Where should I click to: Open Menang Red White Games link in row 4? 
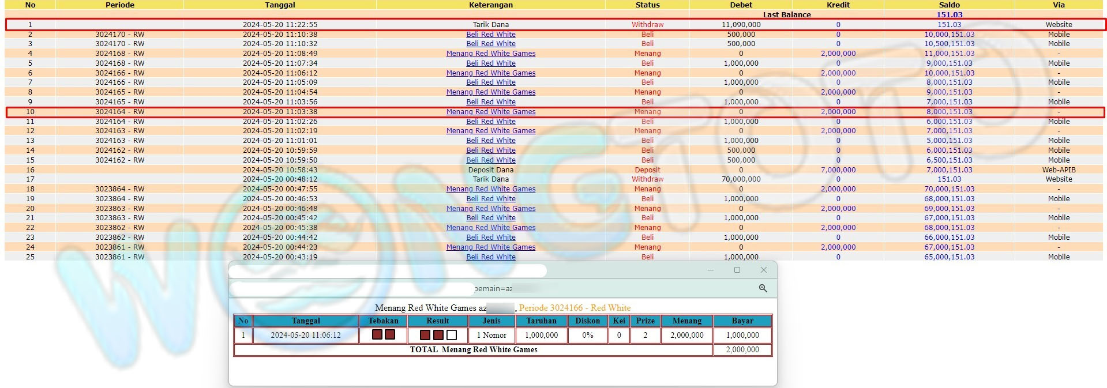click(x=490, y=54)
